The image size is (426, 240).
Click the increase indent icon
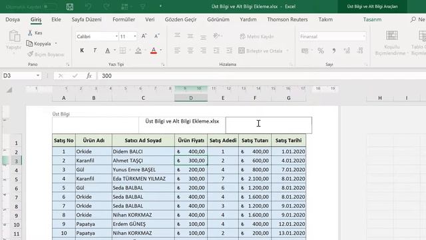229,51
